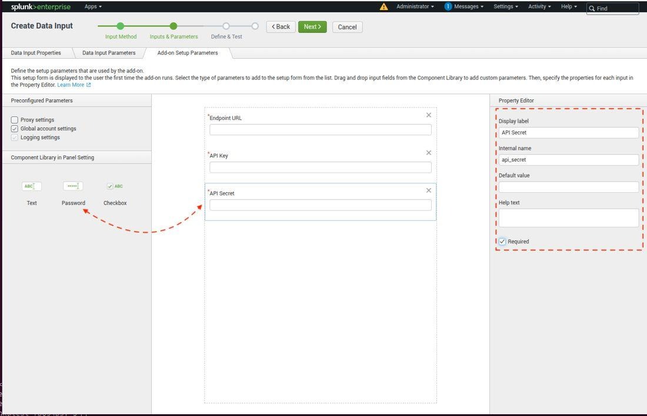Viewport: 647px width, 416px height.
Task: Click the Define & Test step circle
Action: [226, 26]
